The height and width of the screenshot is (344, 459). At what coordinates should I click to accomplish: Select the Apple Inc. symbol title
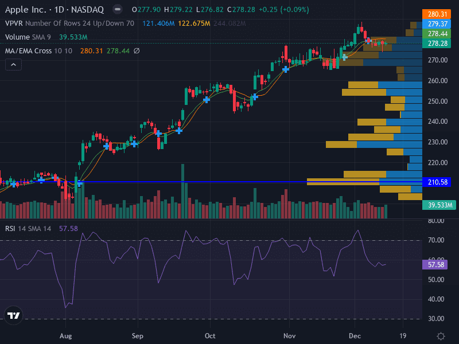(55, 10)
